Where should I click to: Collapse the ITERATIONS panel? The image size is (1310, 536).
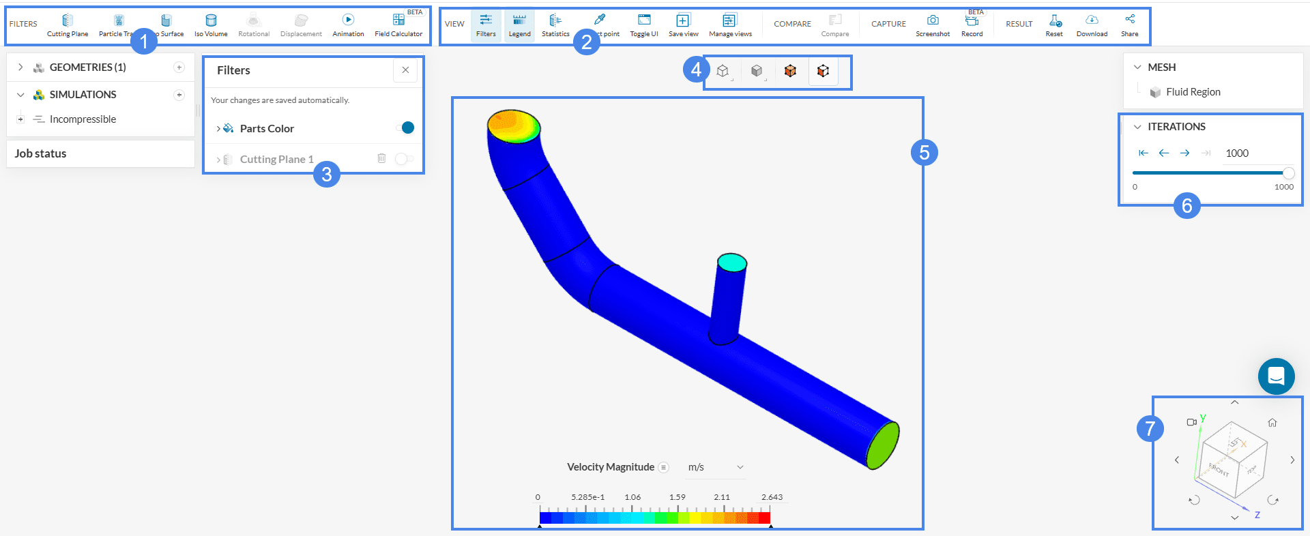(x=1137, y=127)
